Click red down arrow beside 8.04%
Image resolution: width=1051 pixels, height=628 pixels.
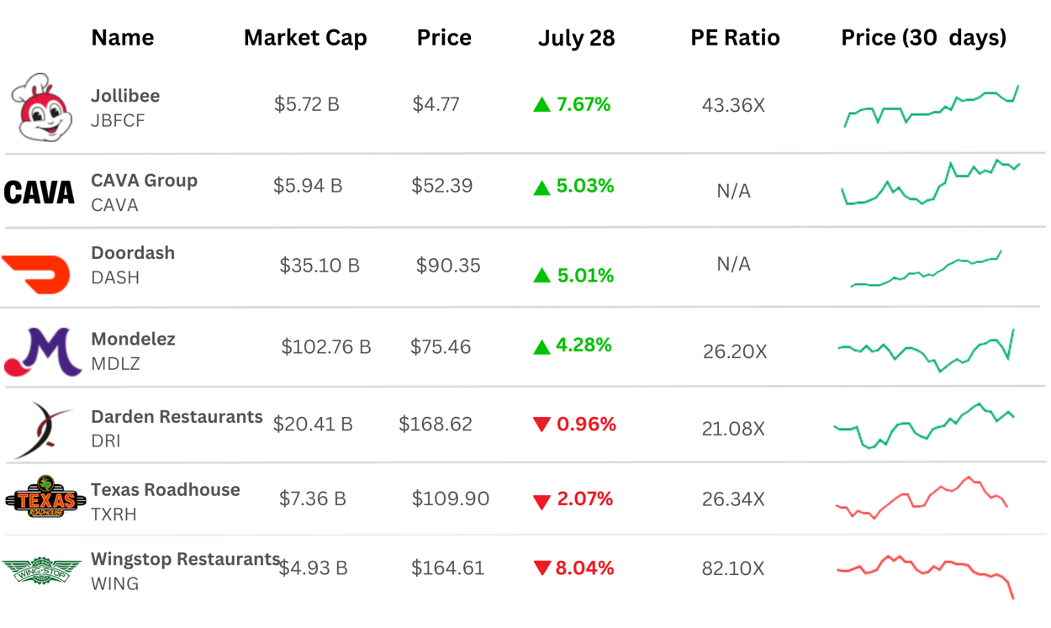click(541, 569)
